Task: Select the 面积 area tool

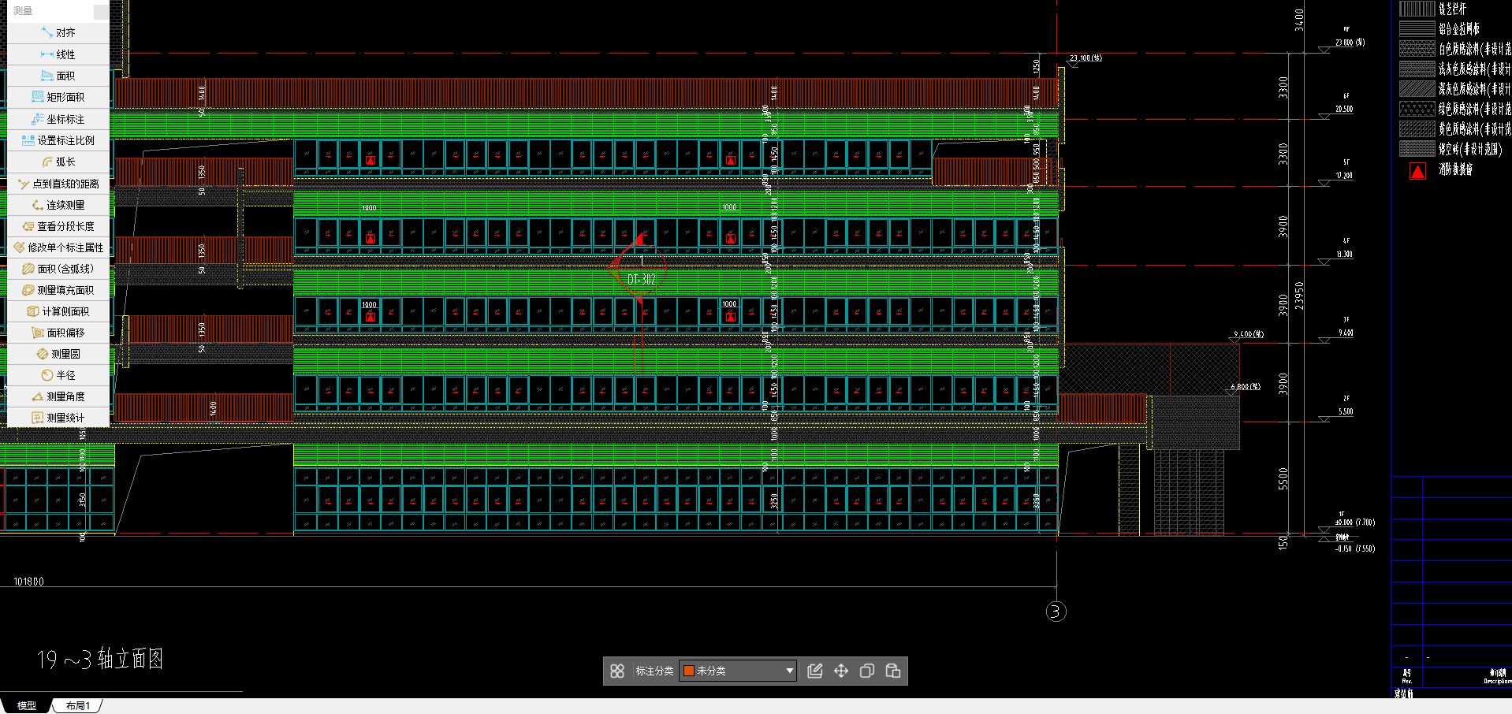Action: tap(58, 76)
